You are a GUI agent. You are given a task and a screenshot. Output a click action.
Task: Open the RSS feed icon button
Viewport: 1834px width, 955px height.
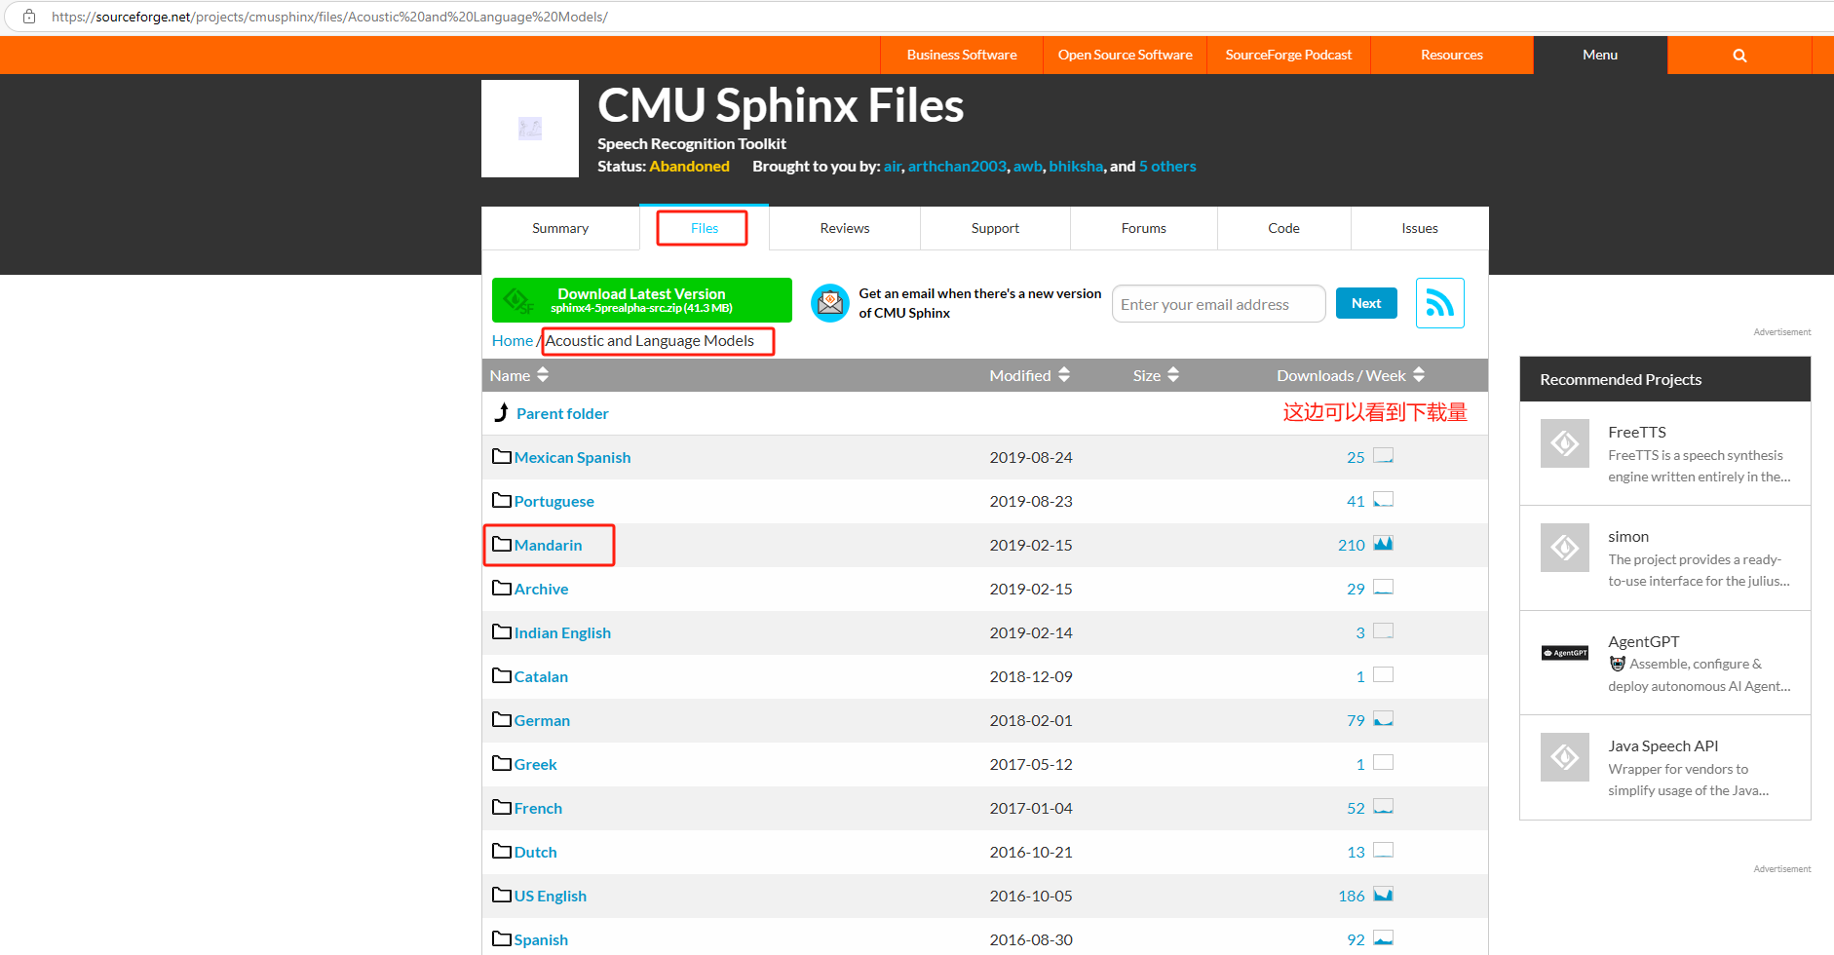(x=1439, y=303)
